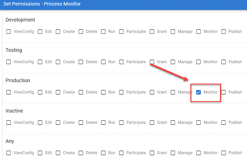Enable Delete permission for Development
This screenshot has height=161, width=247.
coord(81,32)
